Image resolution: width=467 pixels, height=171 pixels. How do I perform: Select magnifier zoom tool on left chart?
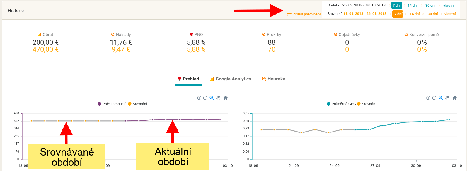212,98
